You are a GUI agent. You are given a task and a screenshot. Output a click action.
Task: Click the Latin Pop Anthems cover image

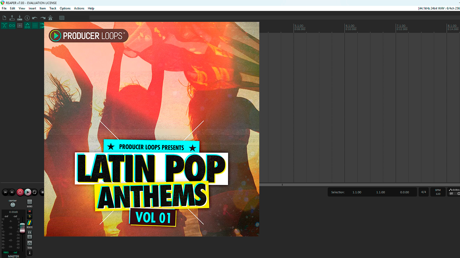tap(152, 129)
